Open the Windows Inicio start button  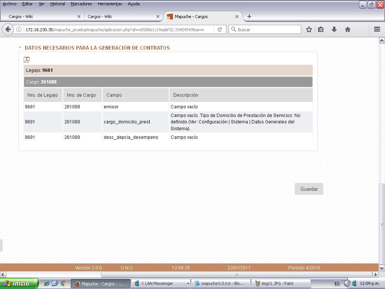tap(19, 283)
